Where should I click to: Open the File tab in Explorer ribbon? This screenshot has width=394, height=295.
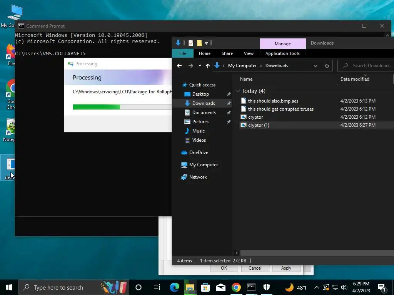[183, 53]
